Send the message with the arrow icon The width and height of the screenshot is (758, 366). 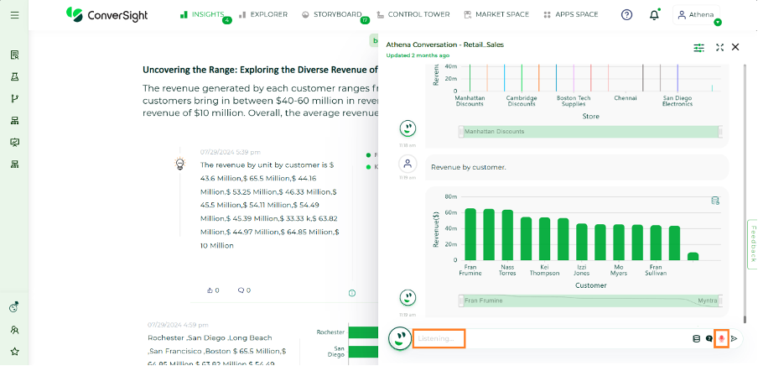[735, 339]
